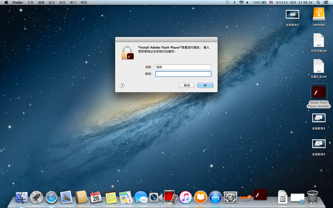Open the Finder menu

(x=17, y=2)
